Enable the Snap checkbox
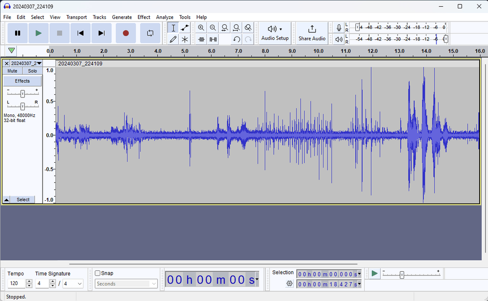488x301 pixels. 98,273
